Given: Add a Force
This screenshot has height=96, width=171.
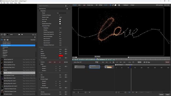Looking at the screenshot, I should tap(132, 5).
